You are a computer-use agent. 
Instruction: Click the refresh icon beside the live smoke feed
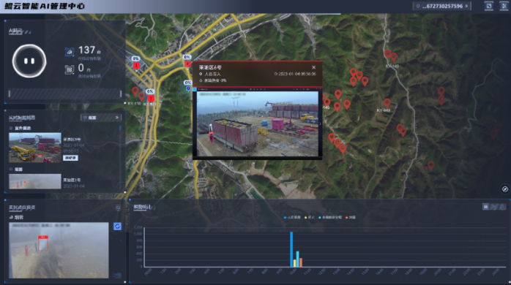coord(117,226)
